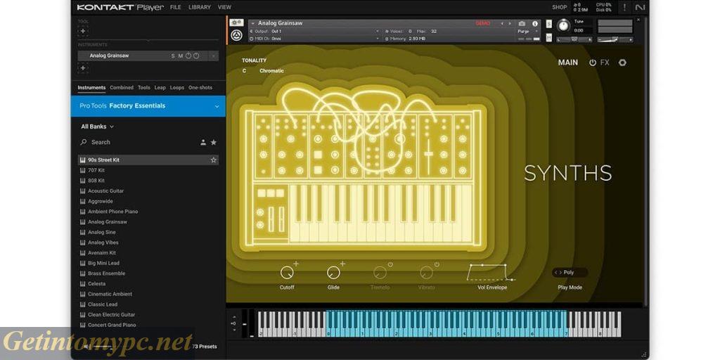
Task: Open instrument edit wrench icon
Action: (x=236, y=22)
